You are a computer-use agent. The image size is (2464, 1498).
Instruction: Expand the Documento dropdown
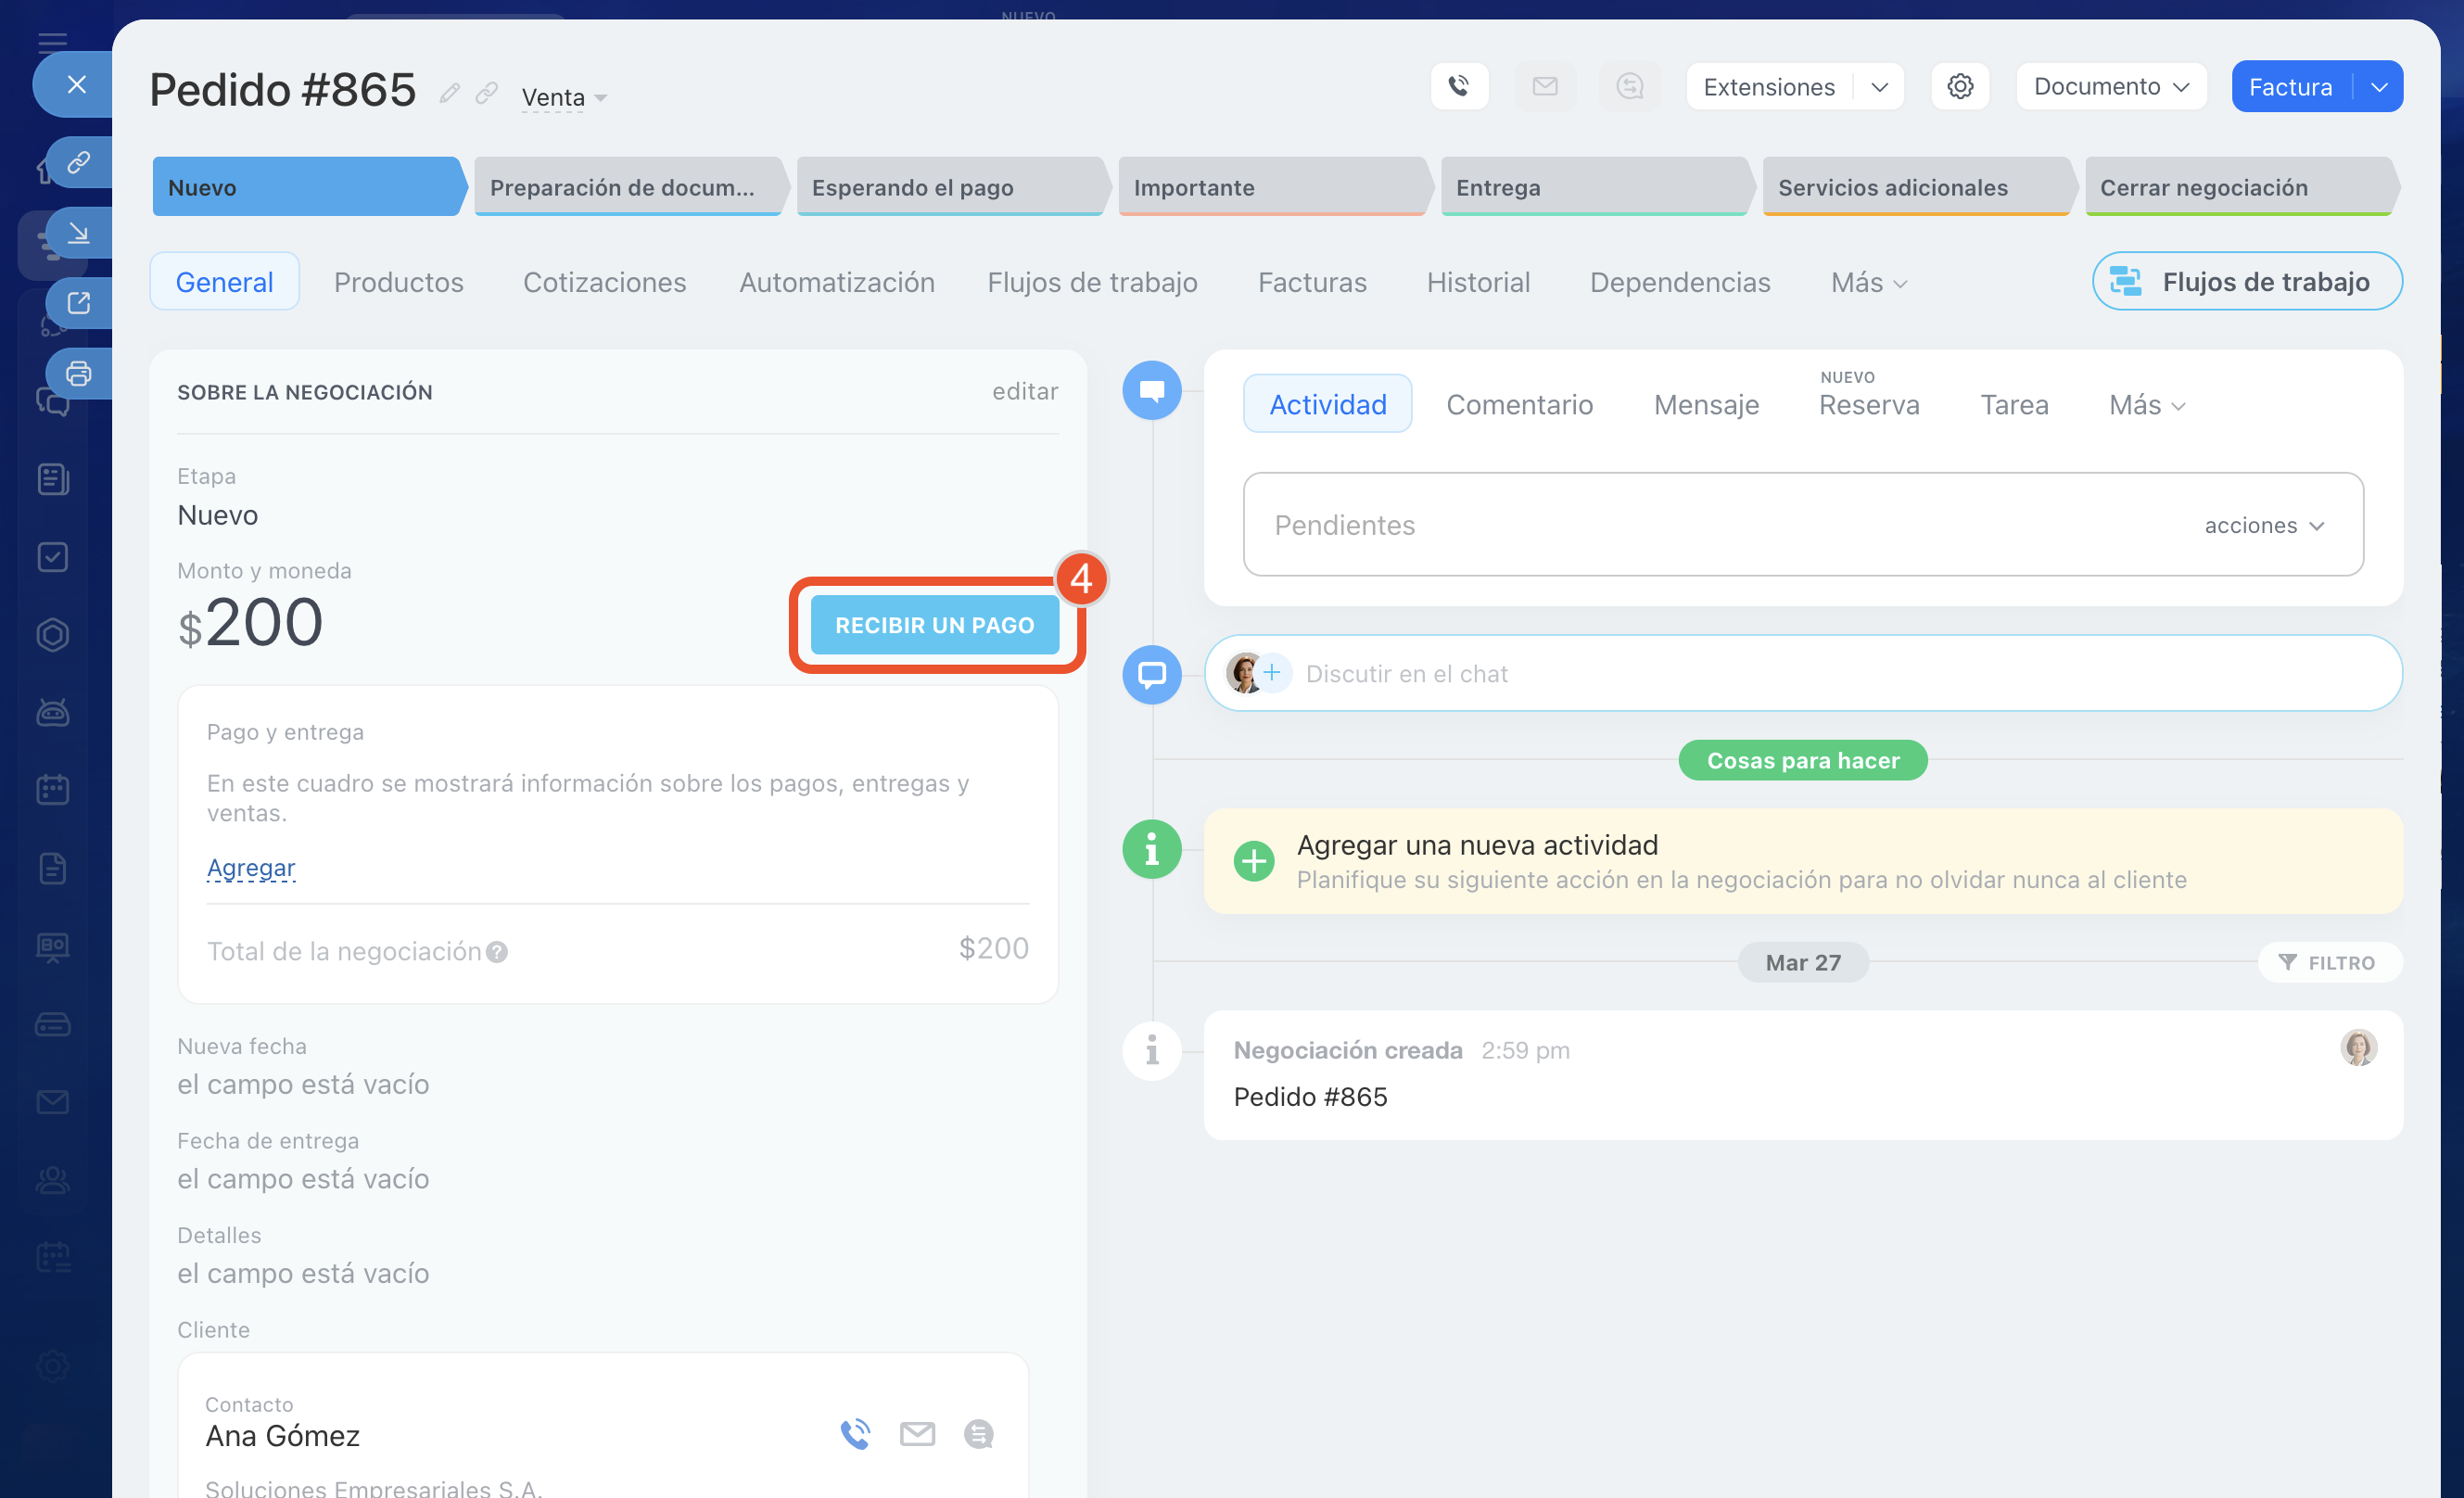(x=2110, y=87)
